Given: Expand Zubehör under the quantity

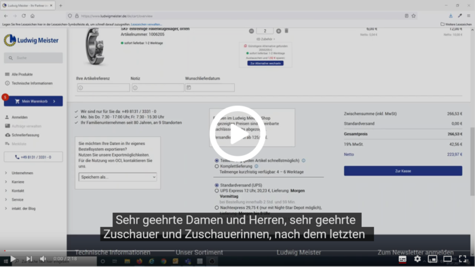Looking at the screenshot, I should point(266,39).
